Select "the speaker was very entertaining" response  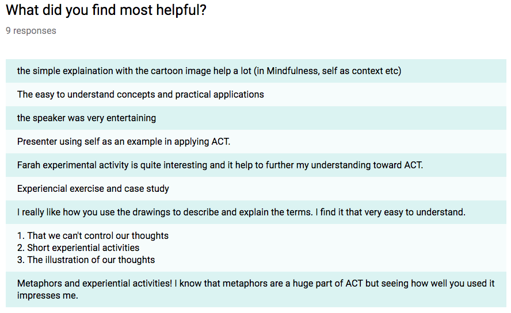(86, 118)
